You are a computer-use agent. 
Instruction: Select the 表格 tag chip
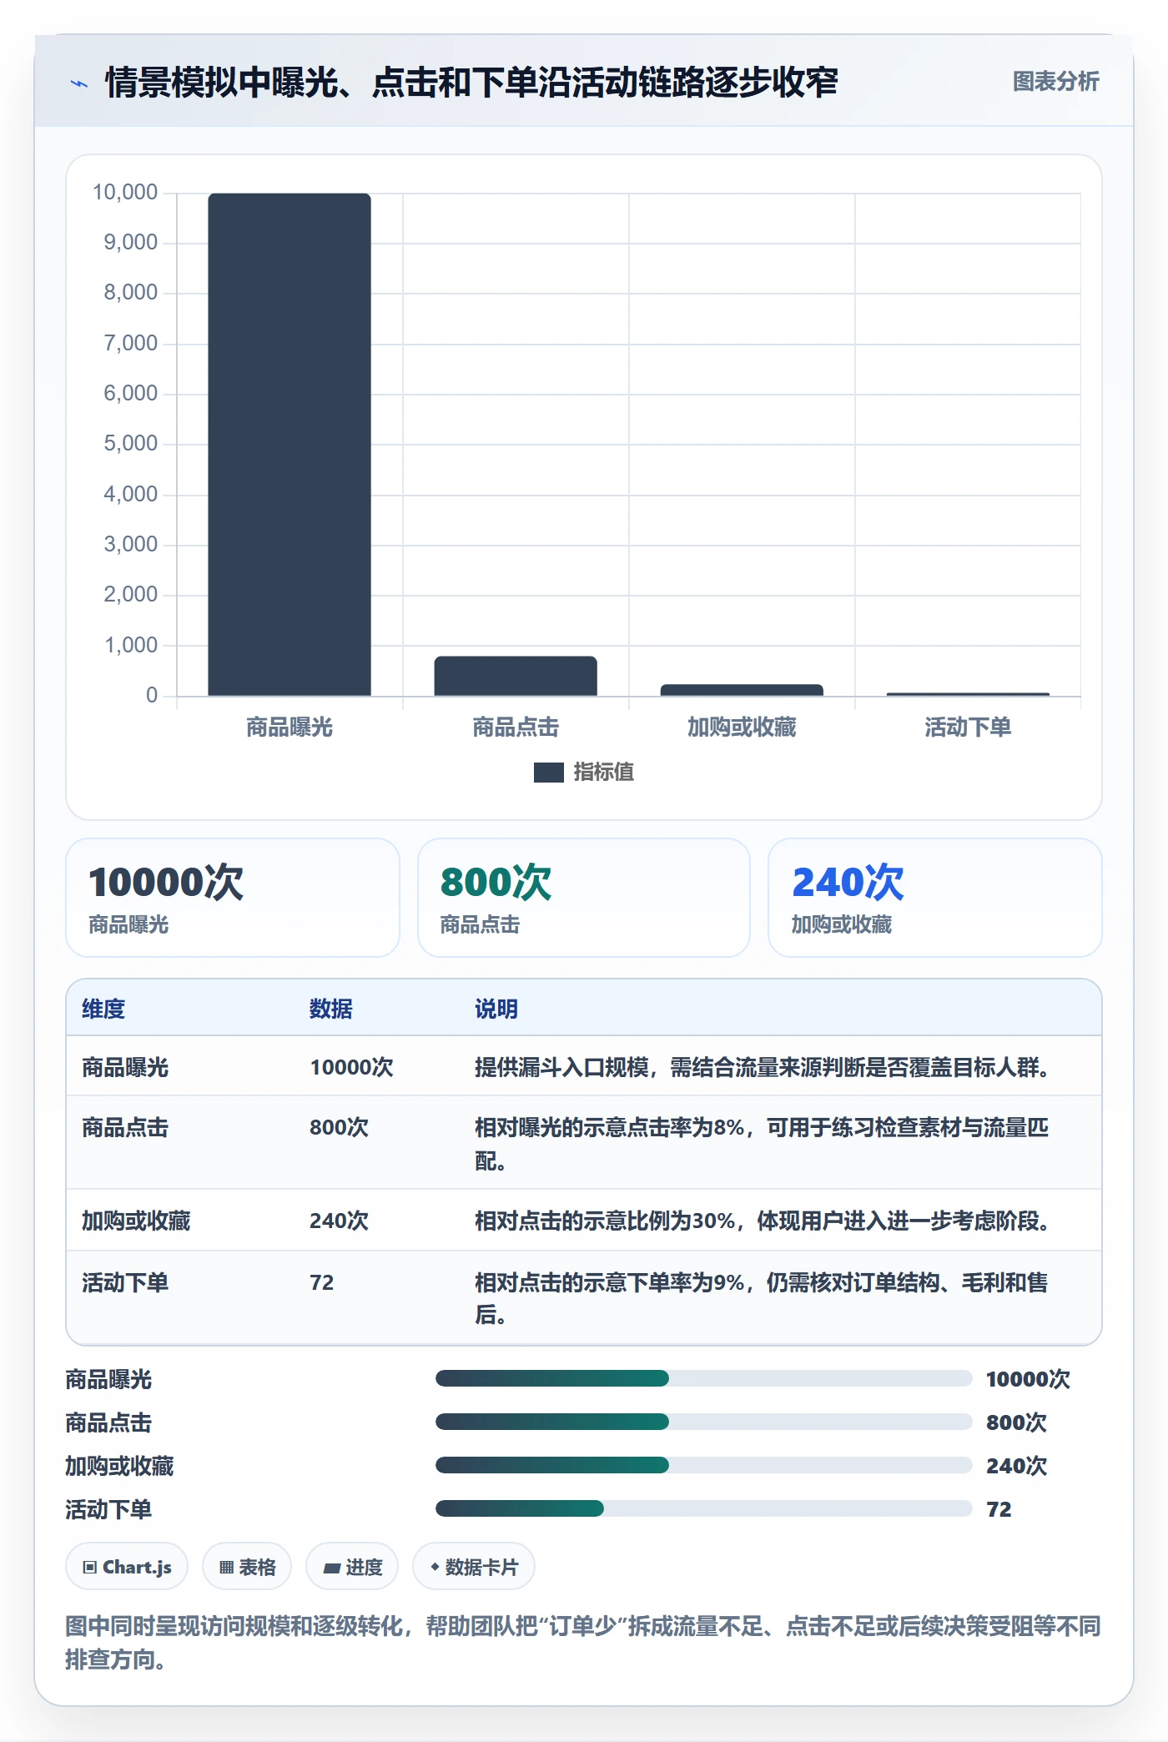(247, 1567)
